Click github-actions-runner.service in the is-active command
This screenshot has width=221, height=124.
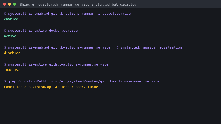click(x=78, y=64)
